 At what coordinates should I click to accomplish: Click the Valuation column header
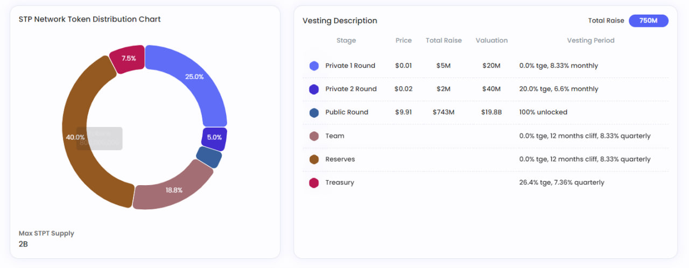pos(491,40)
